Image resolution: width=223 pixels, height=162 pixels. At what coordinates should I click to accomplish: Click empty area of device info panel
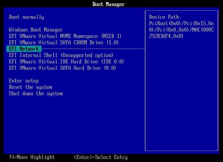tap(182, 101)
